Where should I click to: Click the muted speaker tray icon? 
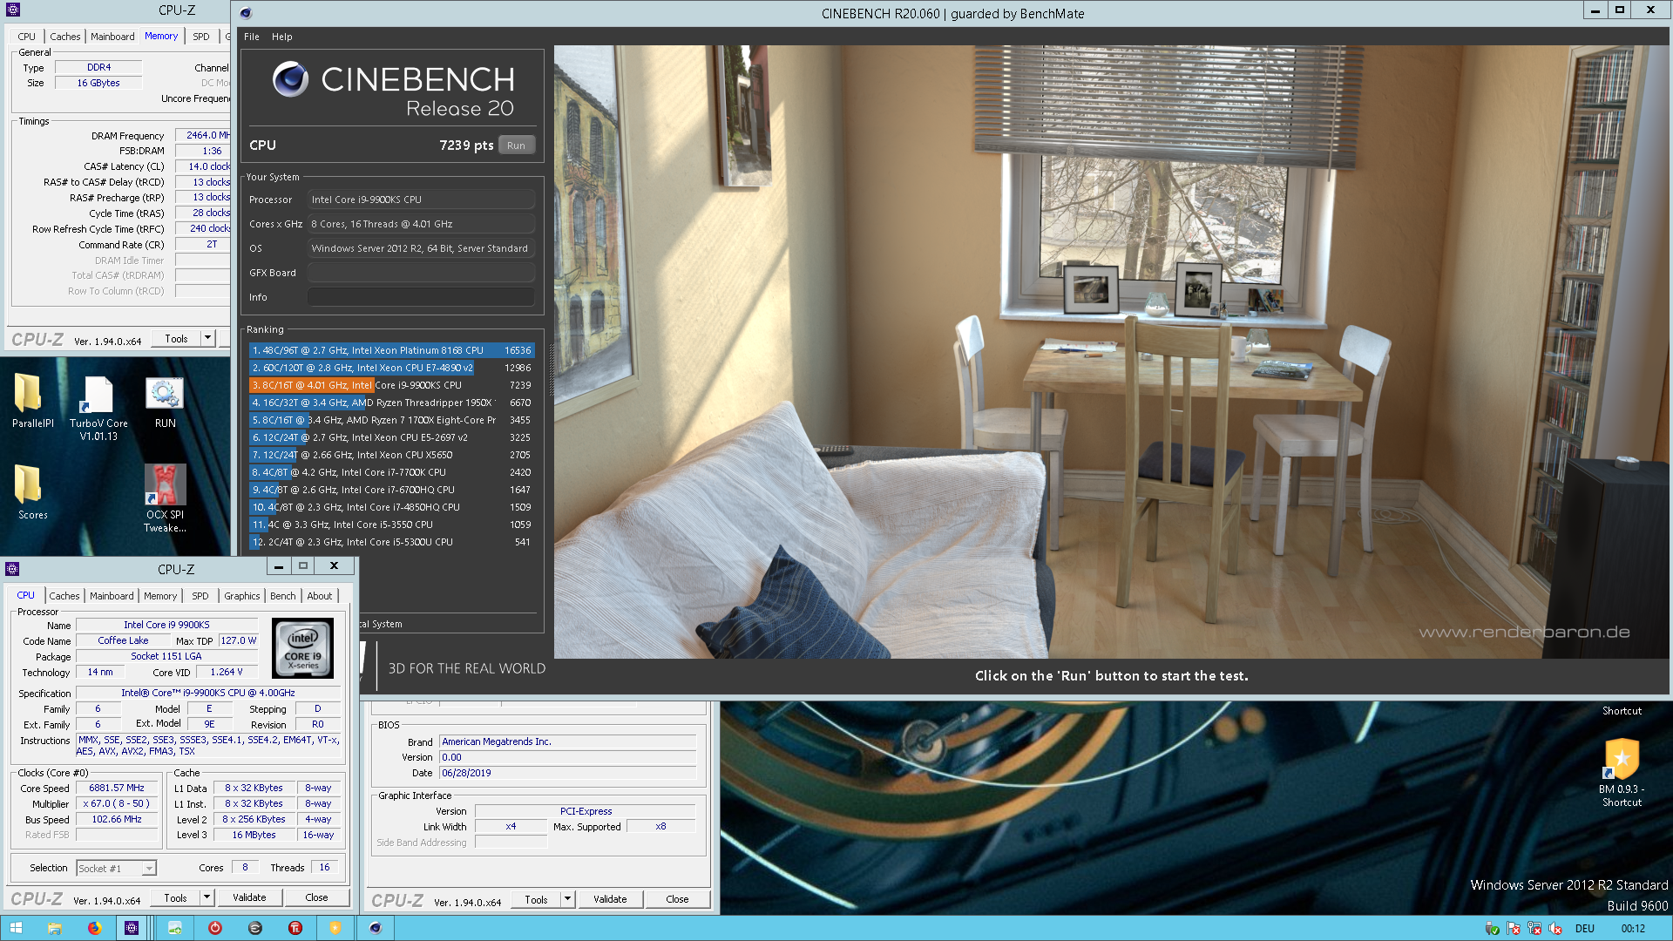(x=1554, y=929)
